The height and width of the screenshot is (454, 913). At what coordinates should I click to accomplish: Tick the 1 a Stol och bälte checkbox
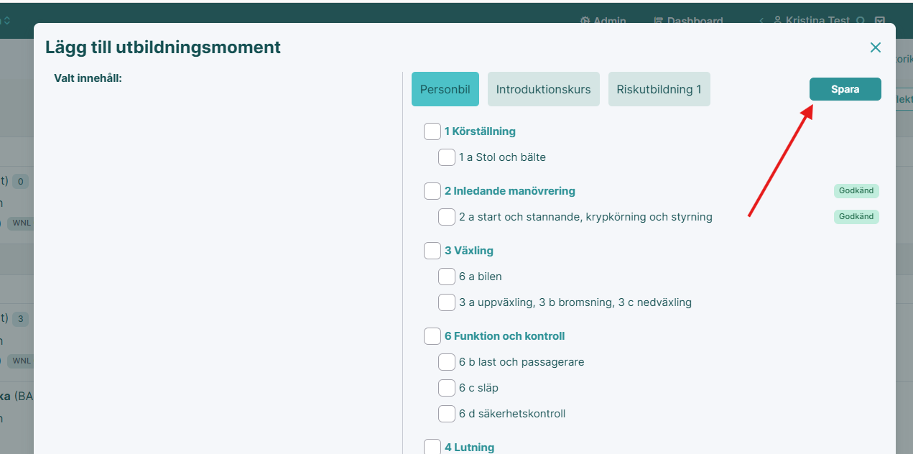(x=446, y=157)
